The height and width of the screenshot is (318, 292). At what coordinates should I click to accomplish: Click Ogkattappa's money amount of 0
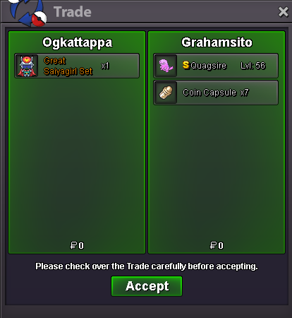coord(81,246)
